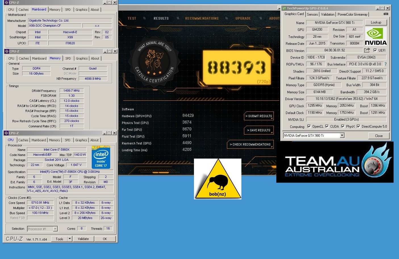
Task: Click the bob(nz) kiwi warning sign image
Action: pos(218,179)
